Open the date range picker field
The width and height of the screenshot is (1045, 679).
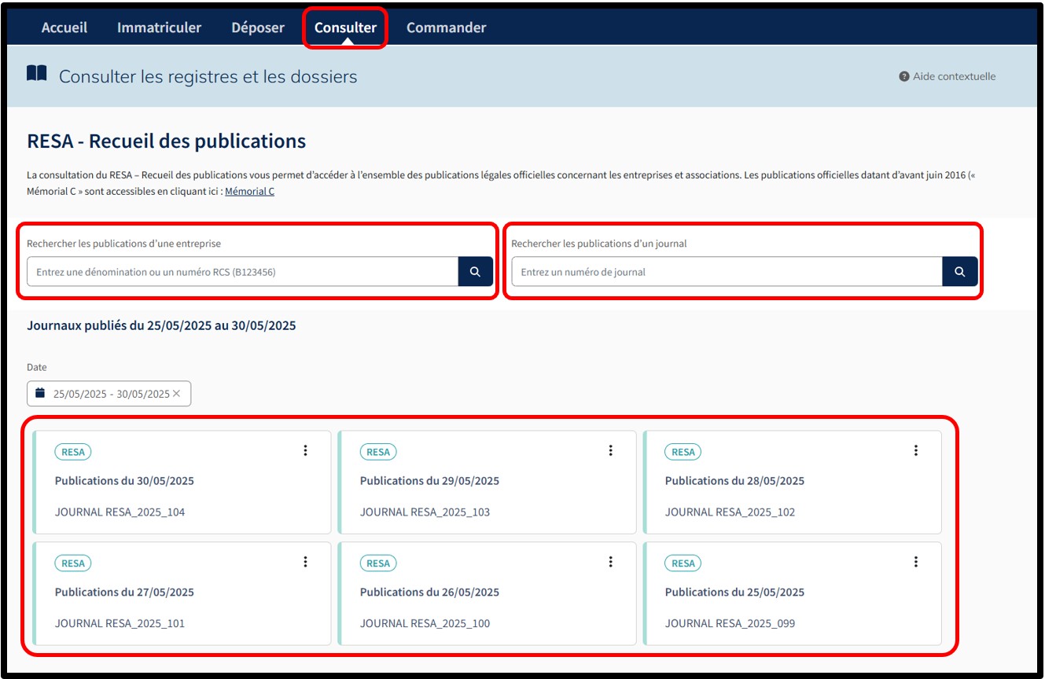[x=104, y=394]
